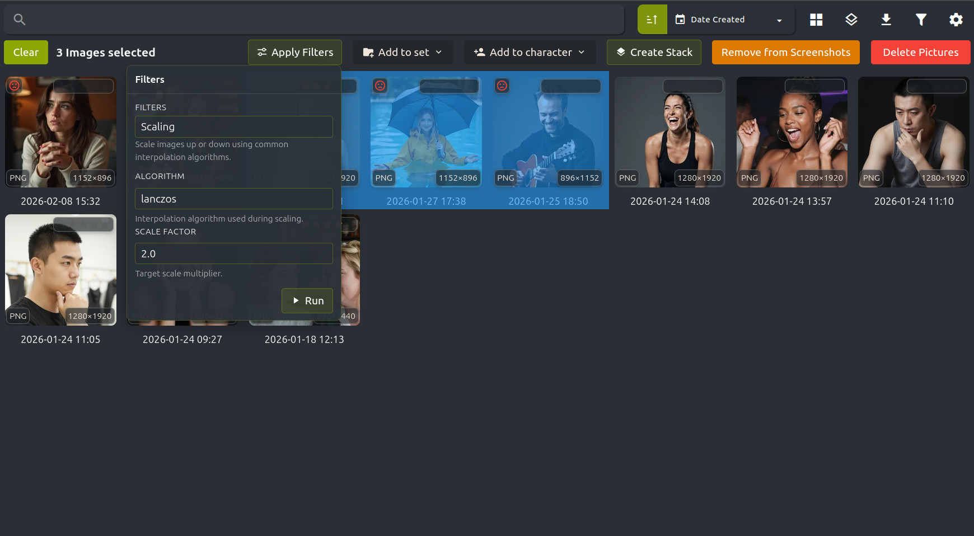Select the grid layout view icon
Viewport: 974px width, 536px height.
click(816, 19)
